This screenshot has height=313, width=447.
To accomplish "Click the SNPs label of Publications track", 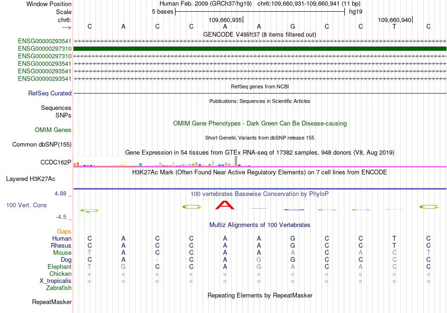I will coord(64,115).
